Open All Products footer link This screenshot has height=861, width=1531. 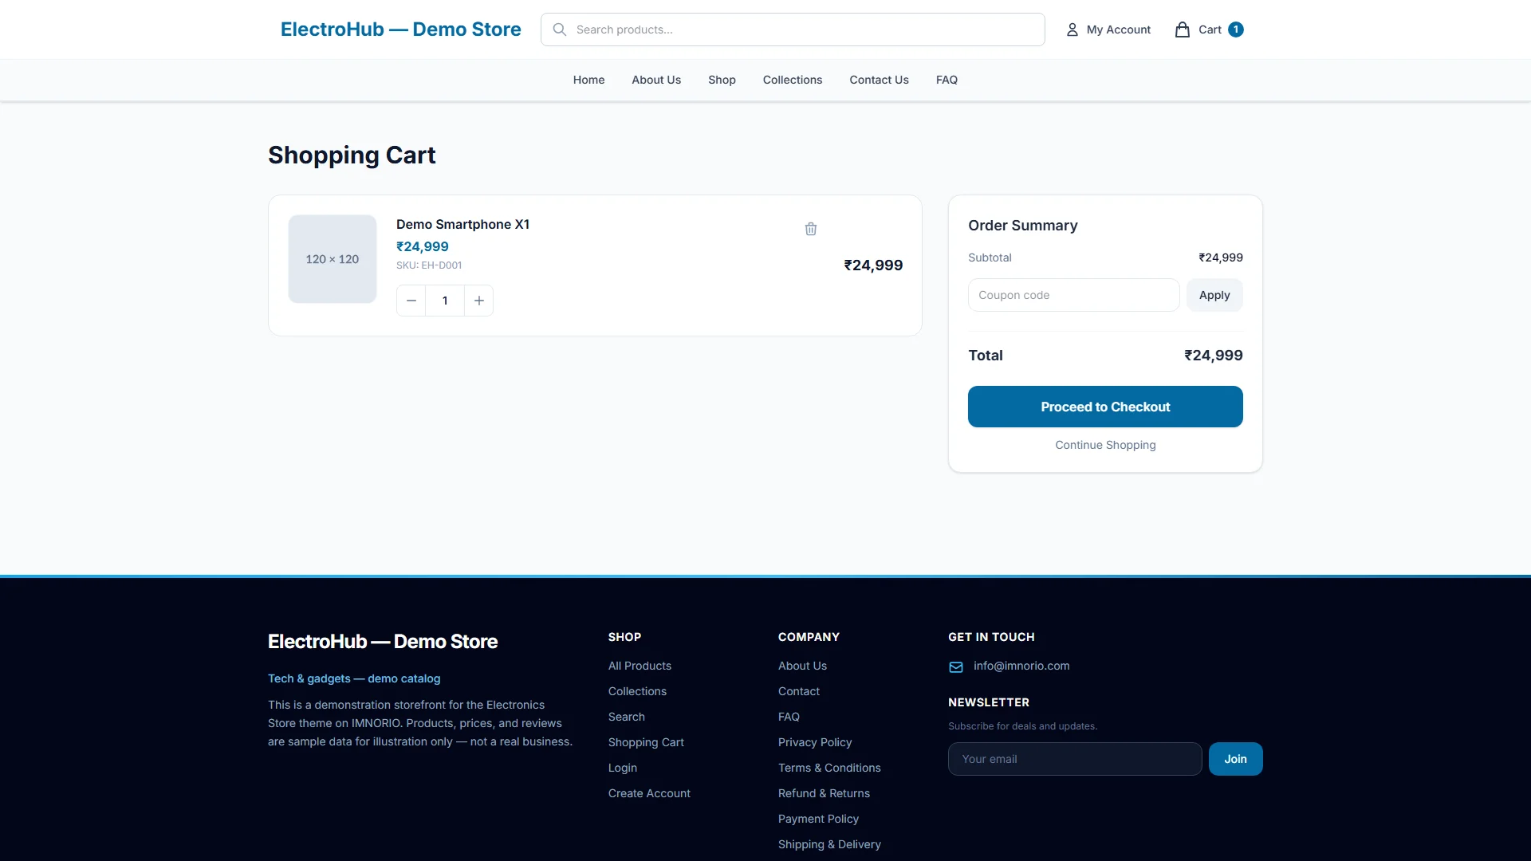tap(640, 666)
